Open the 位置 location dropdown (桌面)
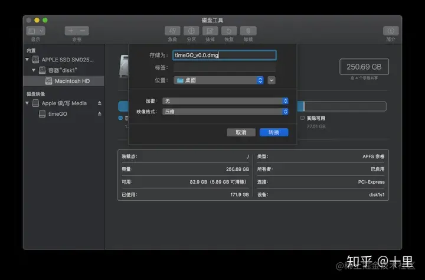The image size is (425, 280). pyautogui.click(x=218, y=80)
